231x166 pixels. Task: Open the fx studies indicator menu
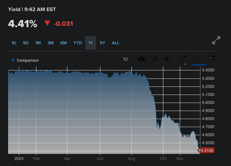point(154,59)
